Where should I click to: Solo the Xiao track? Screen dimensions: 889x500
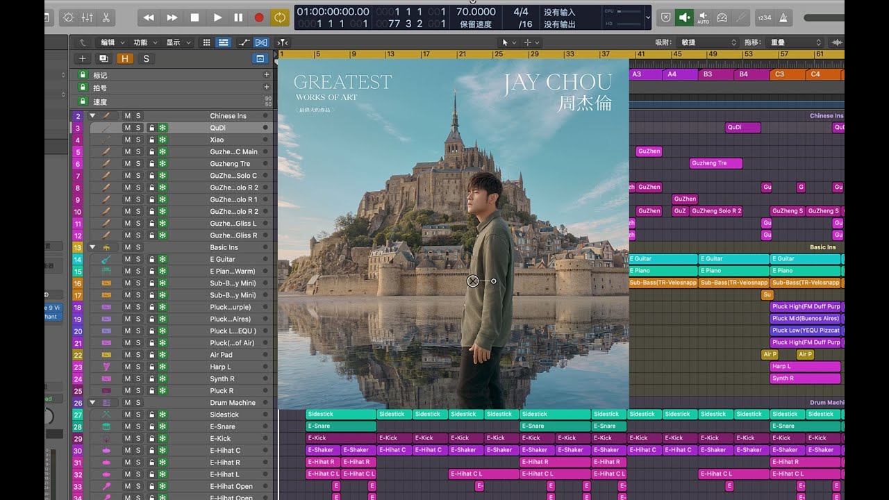(x=138, y=140)
